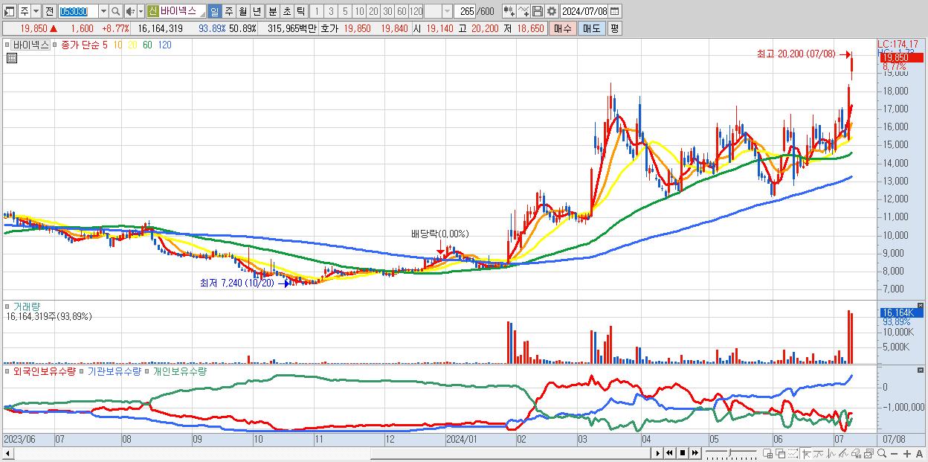Click the data grid icon below 바이넥스 label
Viewport: 928px width, 462px height.
12,57
